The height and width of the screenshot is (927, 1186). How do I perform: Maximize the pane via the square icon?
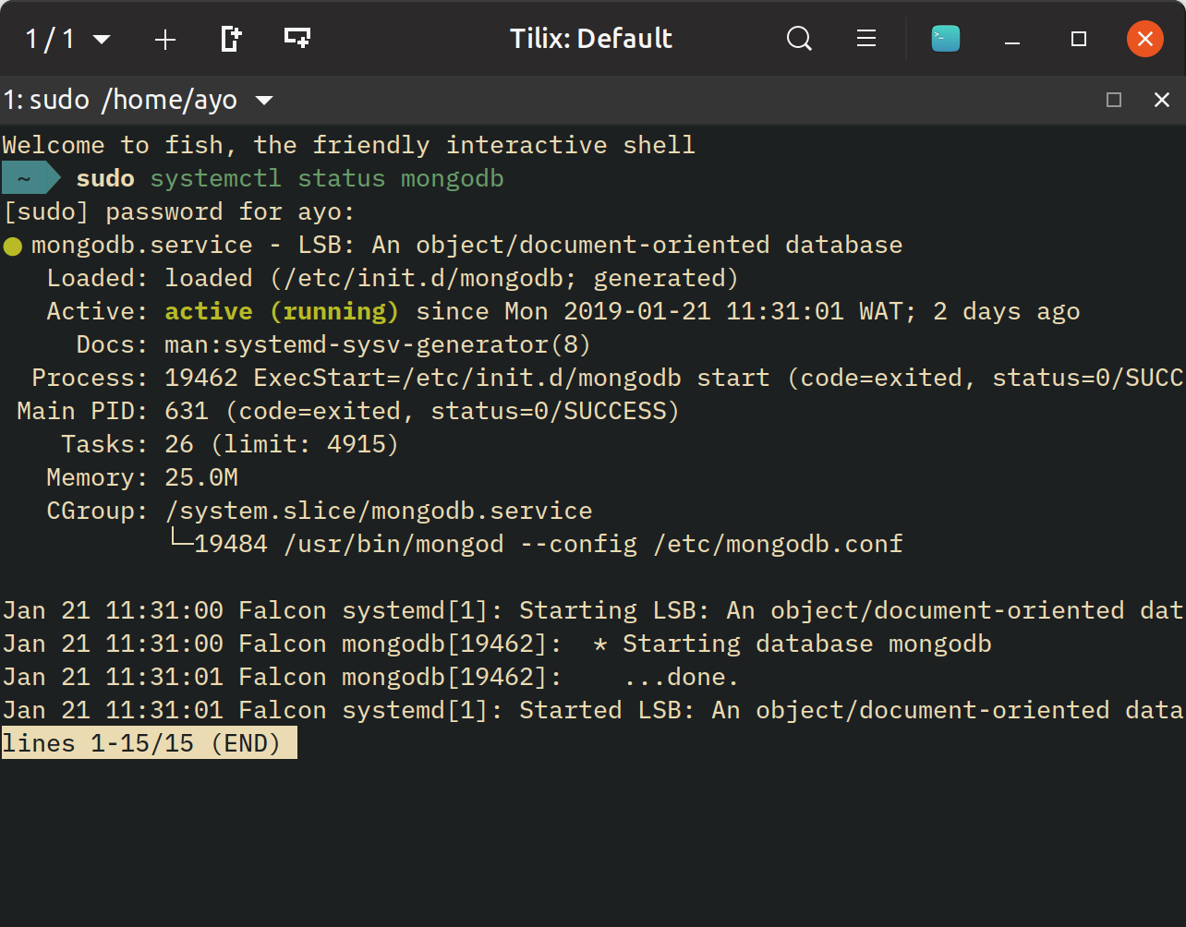coord(1114,100)
